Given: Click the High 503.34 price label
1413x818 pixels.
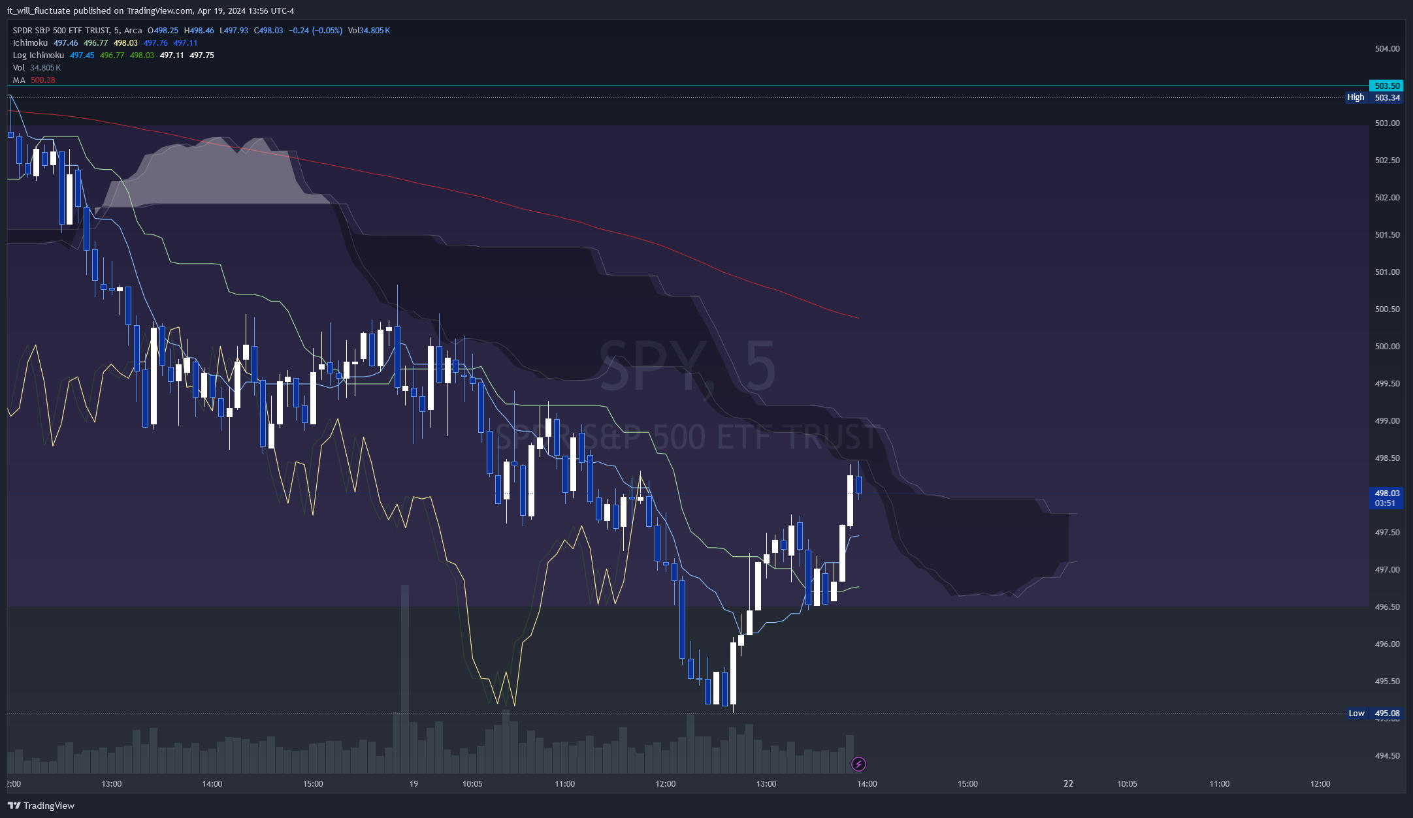Looking at the screenshot, I should click(1374, 98).
